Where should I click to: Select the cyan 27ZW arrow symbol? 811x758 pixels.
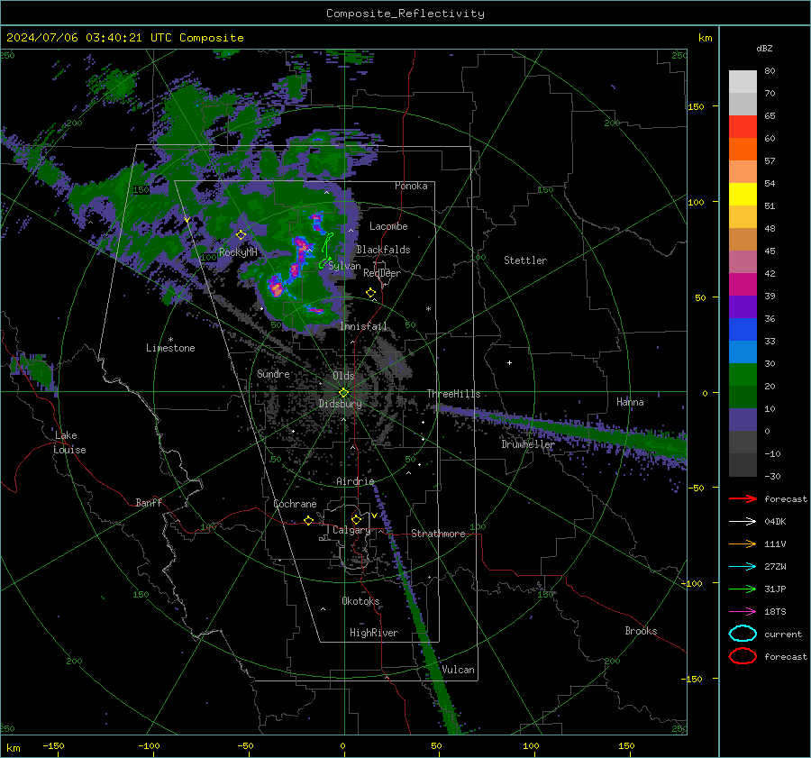pos(743,567)
